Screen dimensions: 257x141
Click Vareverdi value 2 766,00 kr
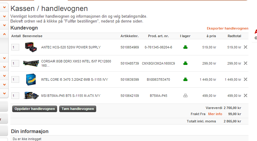pyautogui.click(x=232, y=108)
